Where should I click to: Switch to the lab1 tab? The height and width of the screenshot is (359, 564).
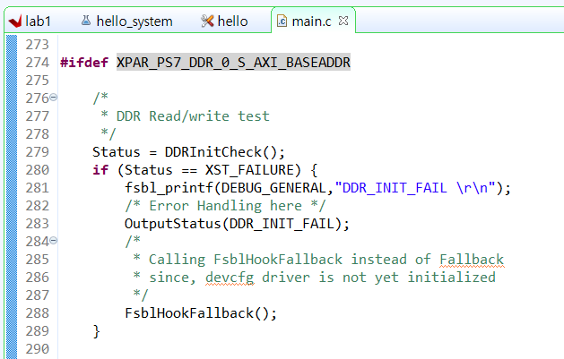pyautogui.click(x=30, y=21)
